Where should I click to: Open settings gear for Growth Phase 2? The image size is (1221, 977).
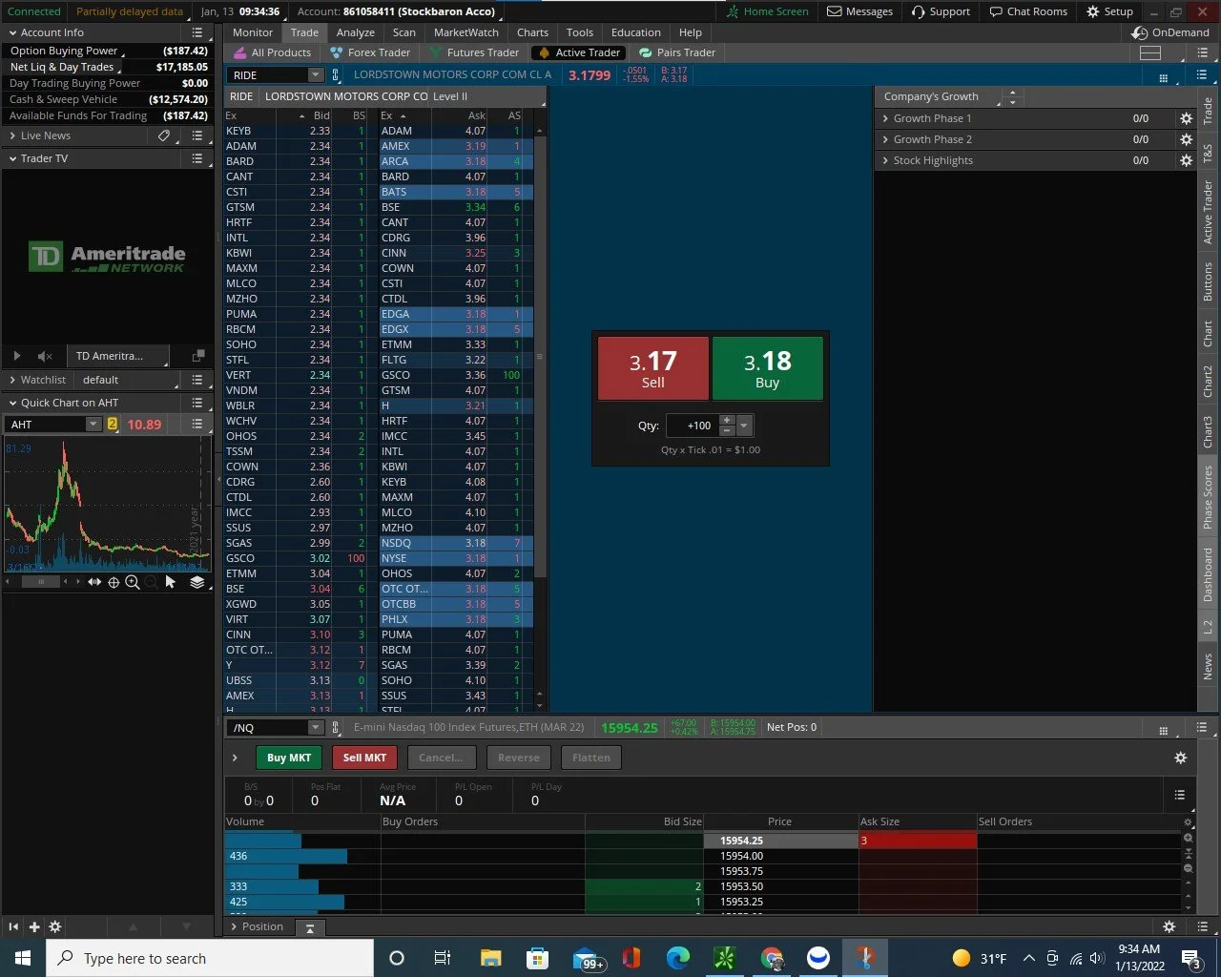[x=1186, y=139]
